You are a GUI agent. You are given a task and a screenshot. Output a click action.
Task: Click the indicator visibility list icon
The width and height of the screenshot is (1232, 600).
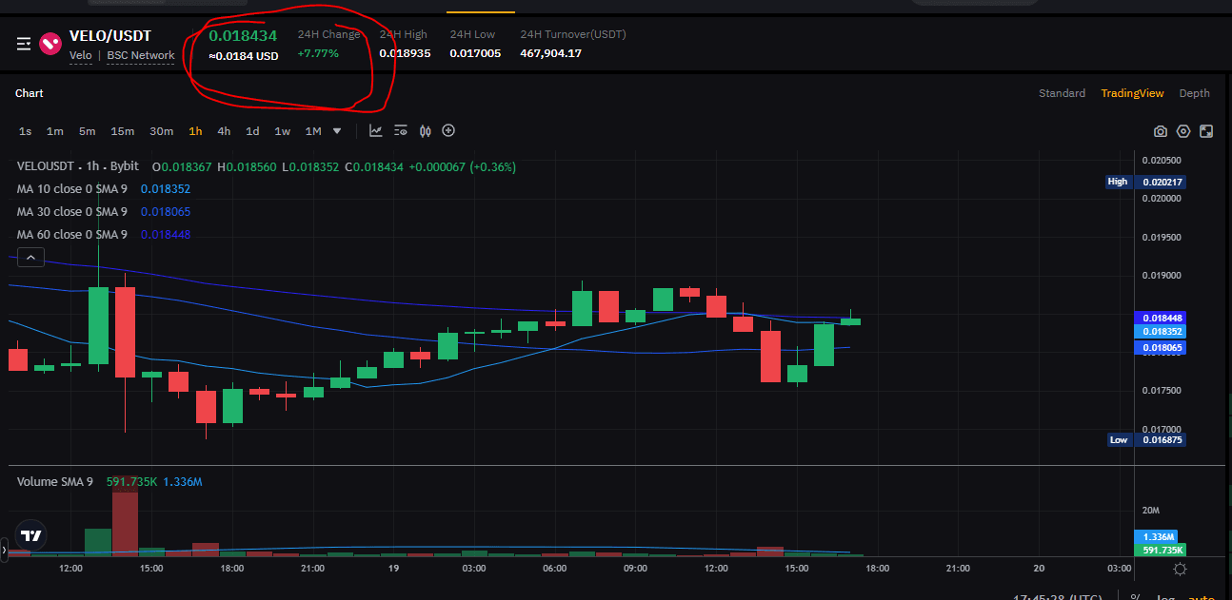(401, 131)
